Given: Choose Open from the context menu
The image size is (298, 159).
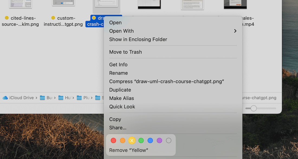Looking at the screenshot, I should [x=115, y=23].
